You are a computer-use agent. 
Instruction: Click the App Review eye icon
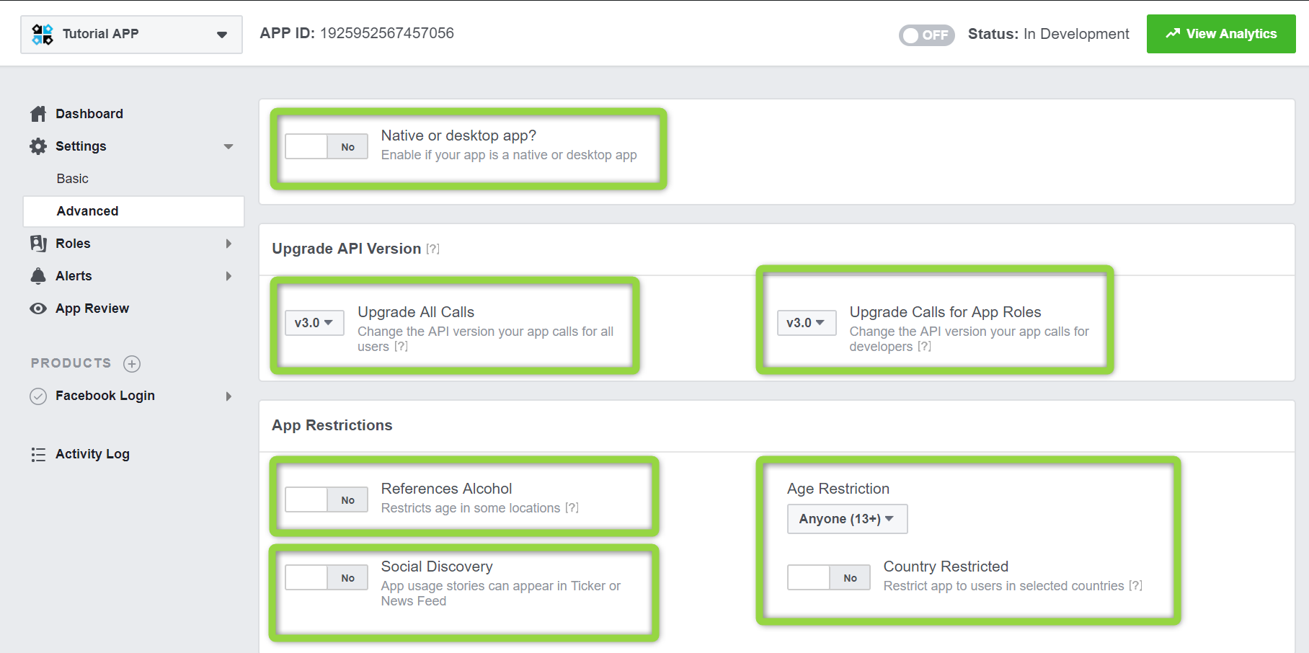38,308
